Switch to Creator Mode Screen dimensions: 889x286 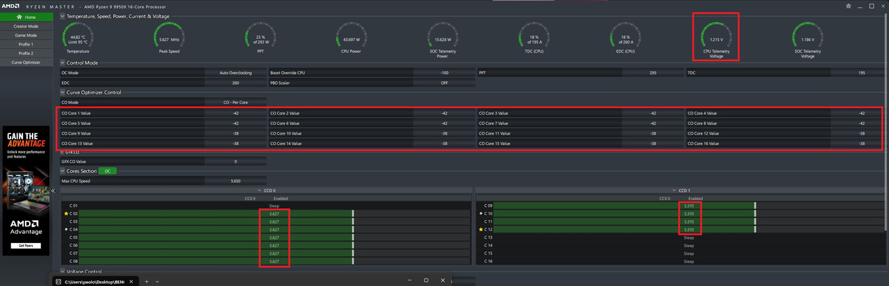point(26,26)
